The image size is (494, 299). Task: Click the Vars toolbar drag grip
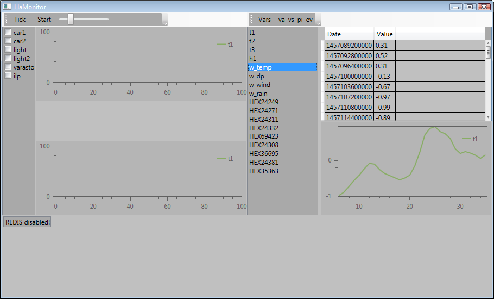251,19
